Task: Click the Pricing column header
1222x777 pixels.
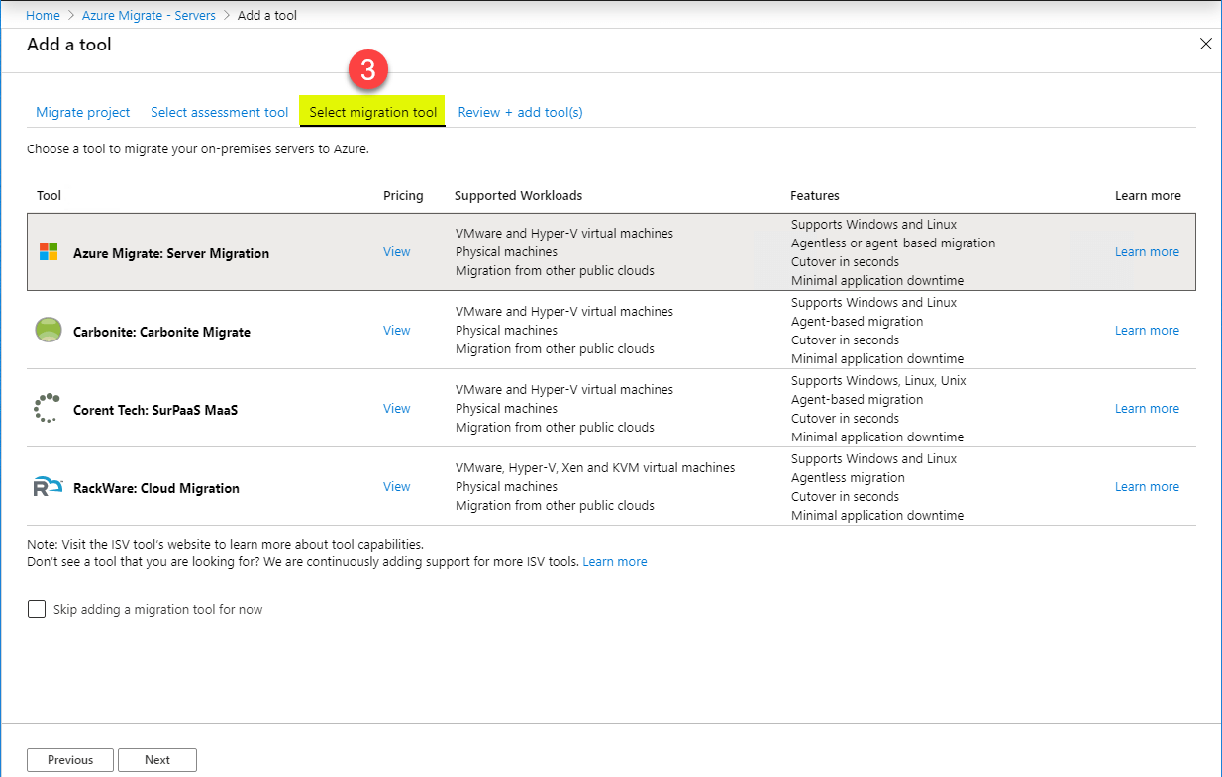Action: tap(403, 195)
